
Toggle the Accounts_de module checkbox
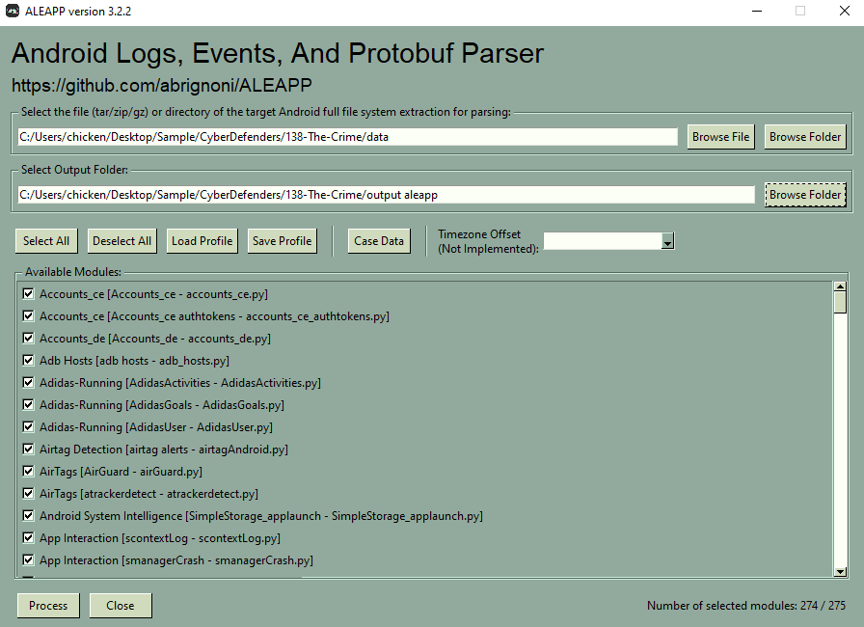(x=28, y=338)
